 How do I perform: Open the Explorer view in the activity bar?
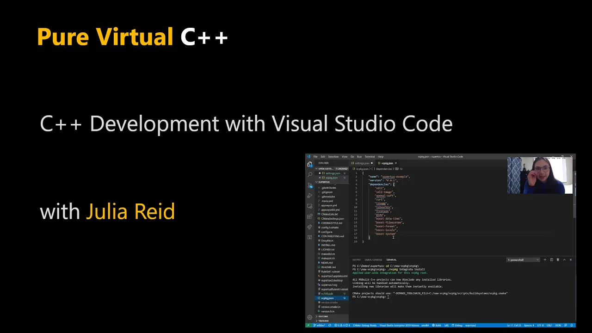(x=309, y=164)
